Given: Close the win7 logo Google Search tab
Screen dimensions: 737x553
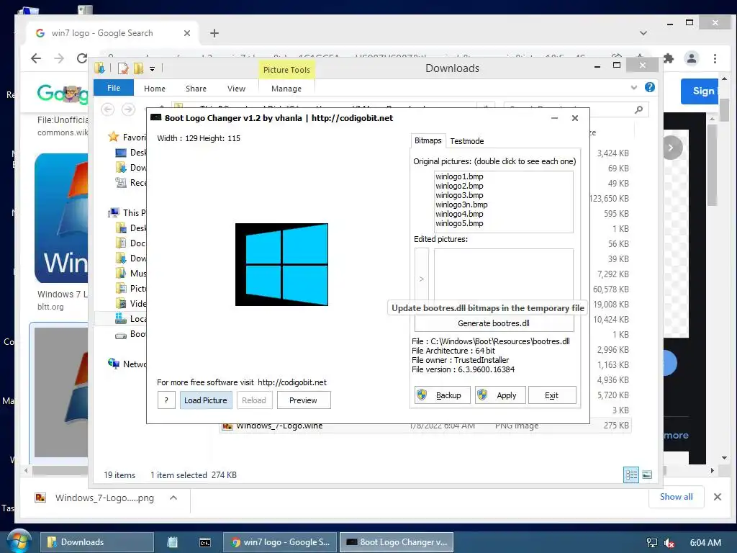Looking at the screenshot, I should pos(187,33).
